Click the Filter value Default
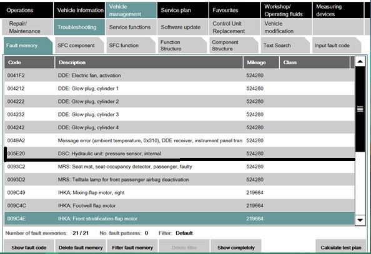Viewport: 371px width, 254px height. 184,233
